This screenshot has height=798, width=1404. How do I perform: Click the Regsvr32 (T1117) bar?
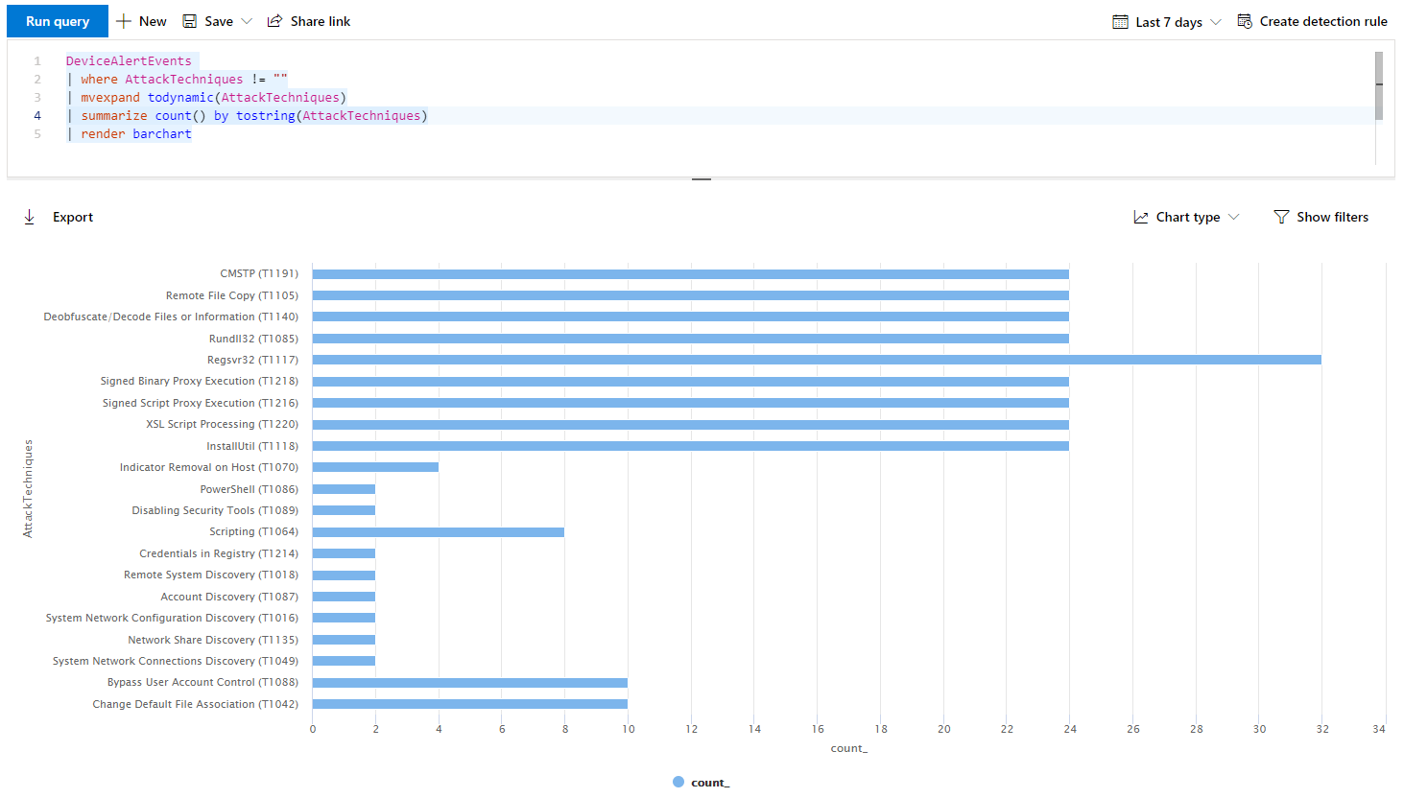(x=816, y=360)
